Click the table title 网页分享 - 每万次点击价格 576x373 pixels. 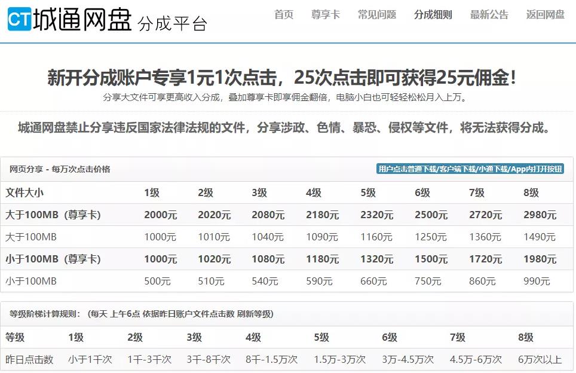pyautogui.click(x=60, y=169)
